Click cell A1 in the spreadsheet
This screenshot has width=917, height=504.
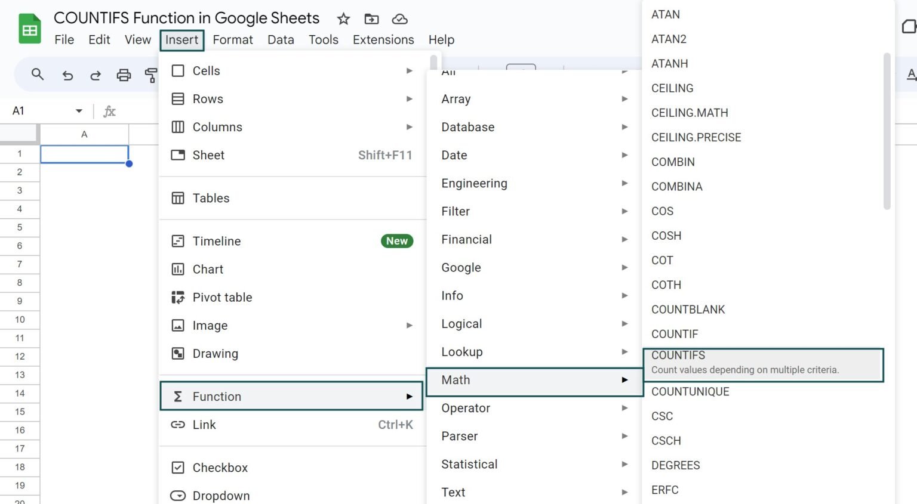pyautogui.click(x=84, y=153)
